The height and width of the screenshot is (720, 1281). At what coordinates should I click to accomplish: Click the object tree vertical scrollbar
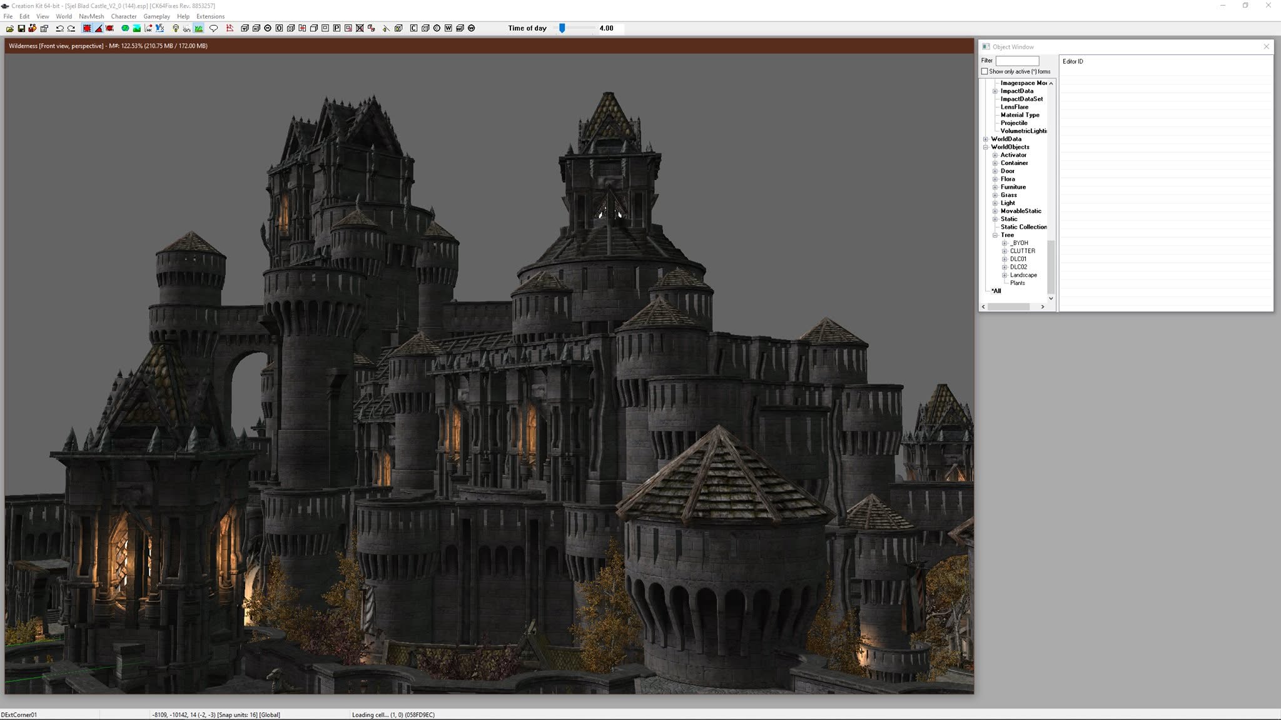point(1051,267)
